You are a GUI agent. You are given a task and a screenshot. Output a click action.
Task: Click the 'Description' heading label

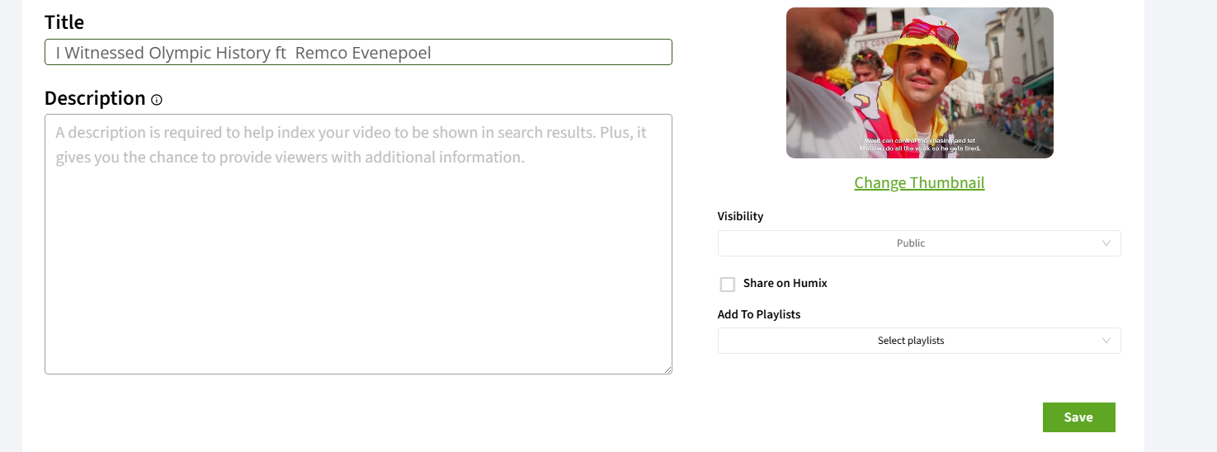tap(95, 98)
